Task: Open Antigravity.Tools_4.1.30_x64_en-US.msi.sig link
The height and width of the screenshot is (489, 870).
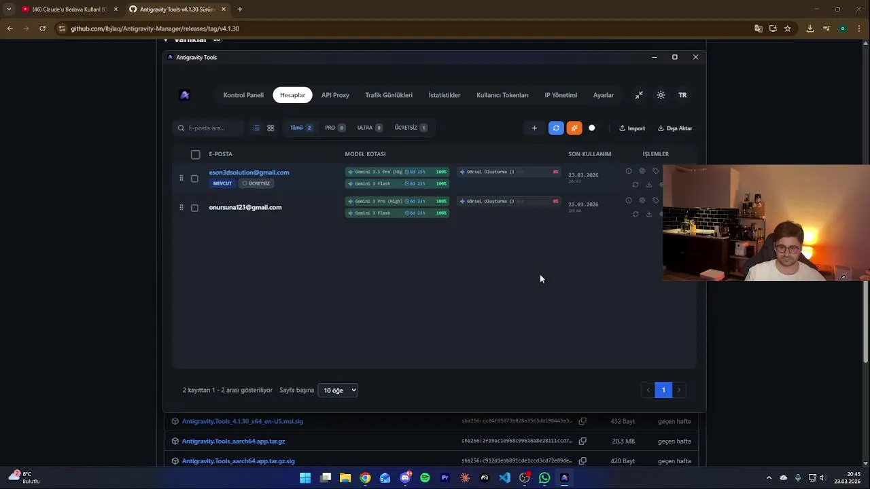Action: [x=243, y=421]
